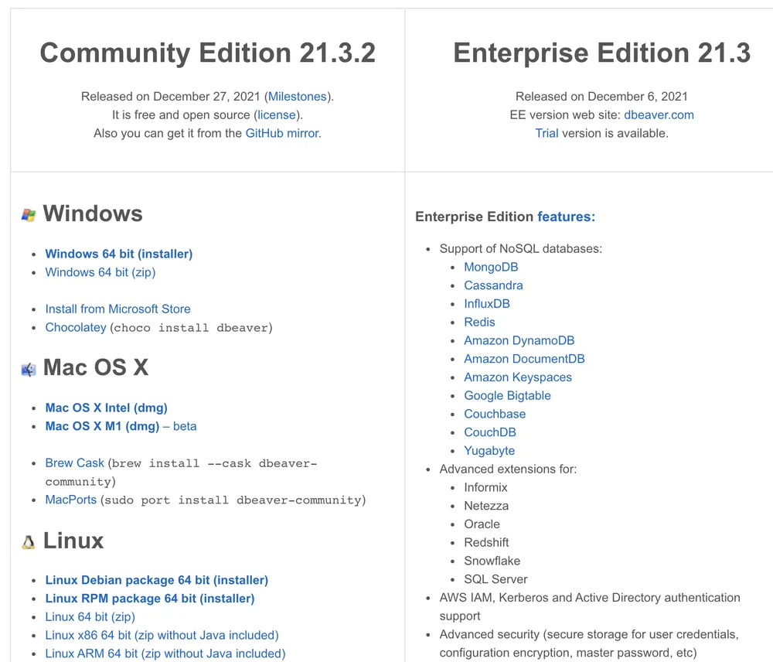
Task: Open the MongoDB feature link
Action: point(491,267)
